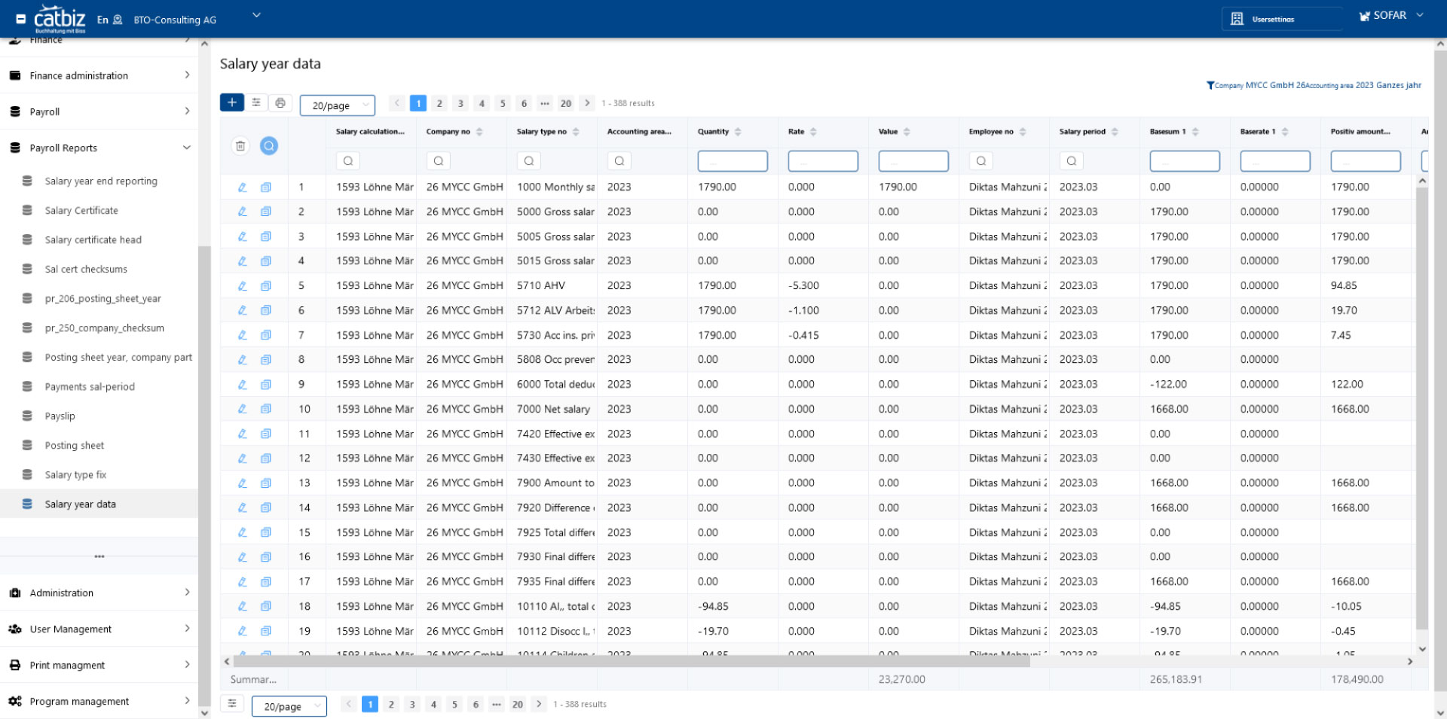
Task: Open Salary type fix item
Action: coord(75,475)
